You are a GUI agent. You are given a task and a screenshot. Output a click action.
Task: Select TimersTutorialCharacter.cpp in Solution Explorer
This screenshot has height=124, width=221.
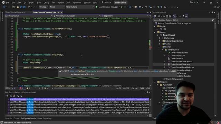point(181,61)
